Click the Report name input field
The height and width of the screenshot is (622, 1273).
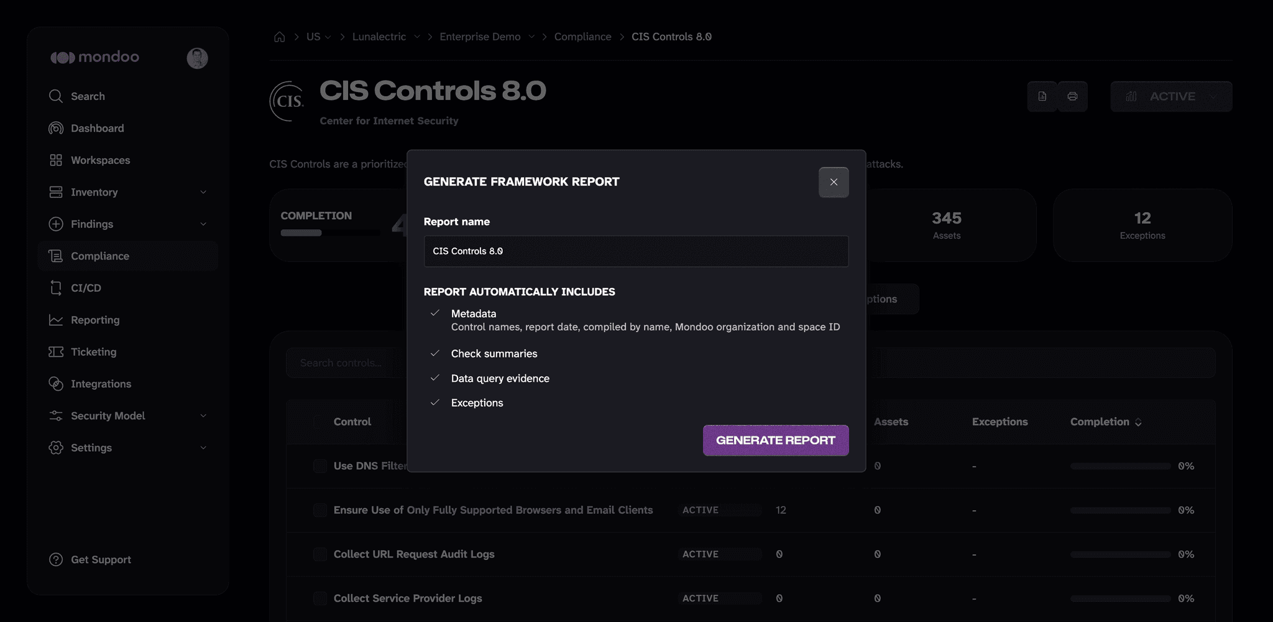[636, 251]
